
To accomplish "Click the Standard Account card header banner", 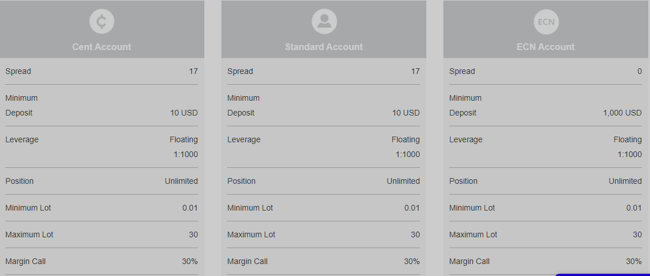I will point(324,29).
